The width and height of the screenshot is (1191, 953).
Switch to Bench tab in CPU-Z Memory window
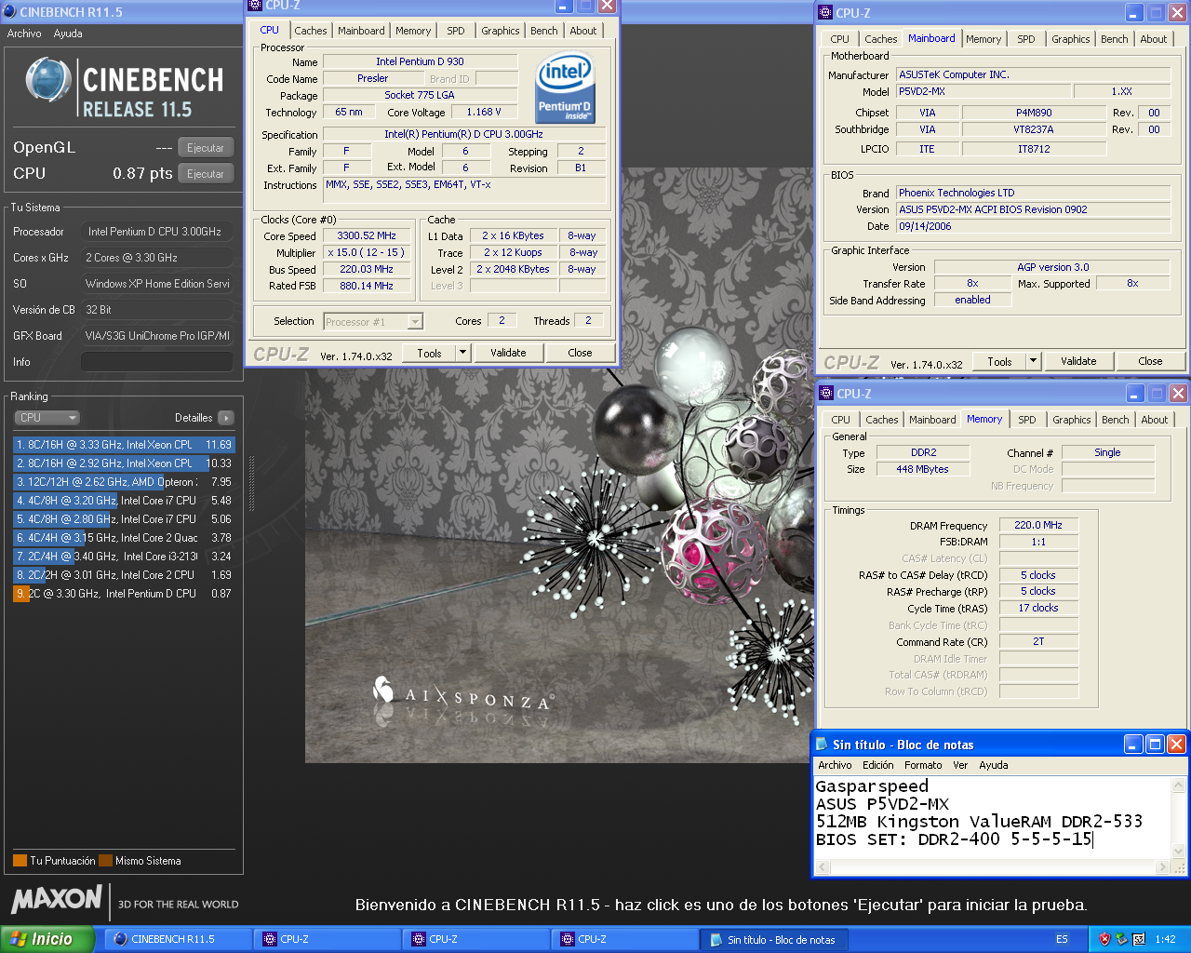tap(1115, 420)
